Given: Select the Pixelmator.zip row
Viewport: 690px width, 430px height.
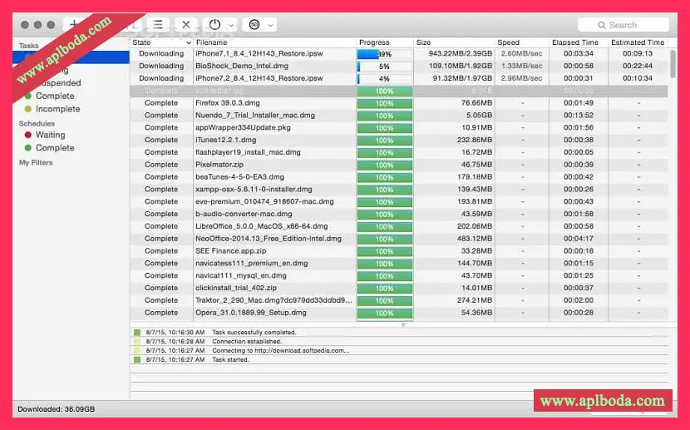Looking at the screenshot, I should click(x=399, y=165).
